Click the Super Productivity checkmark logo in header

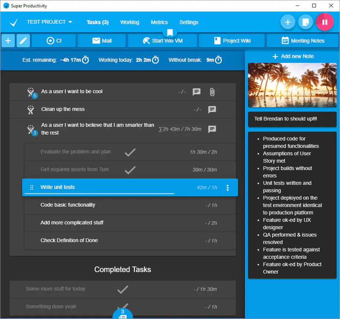click(x=14, y=22)
